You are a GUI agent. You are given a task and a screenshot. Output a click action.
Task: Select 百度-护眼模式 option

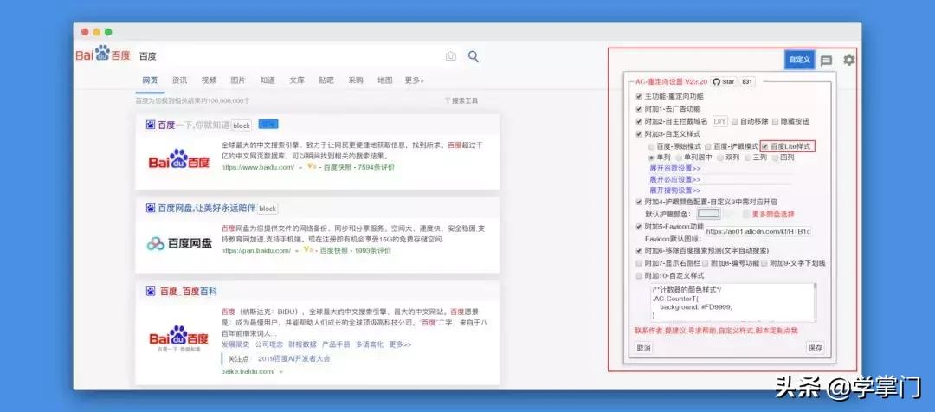pos(708,146)
